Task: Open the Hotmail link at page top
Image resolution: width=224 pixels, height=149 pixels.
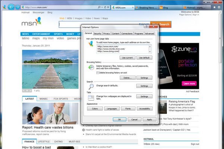Action: coord(25,13)
